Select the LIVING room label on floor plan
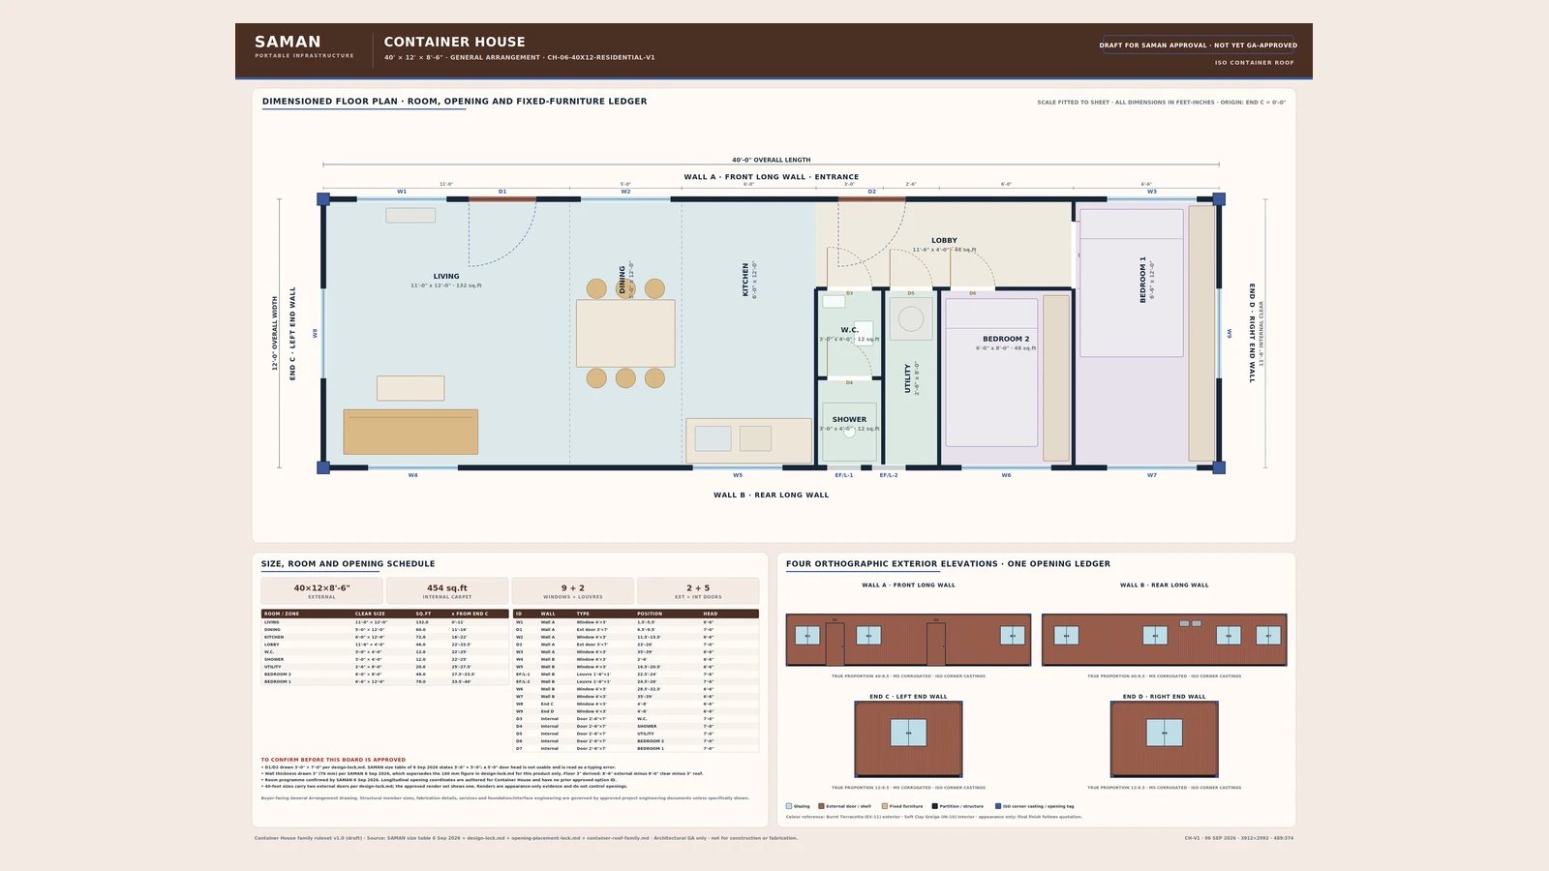 coord(446,276)
